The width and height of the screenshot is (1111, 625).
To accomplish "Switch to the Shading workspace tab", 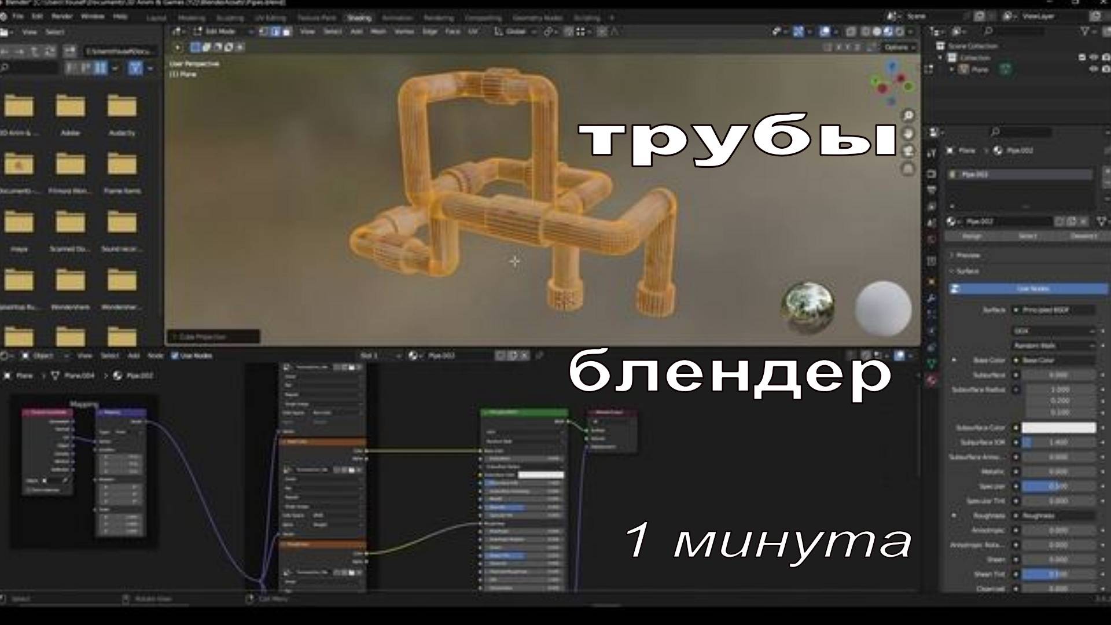I will pos(359,18).
